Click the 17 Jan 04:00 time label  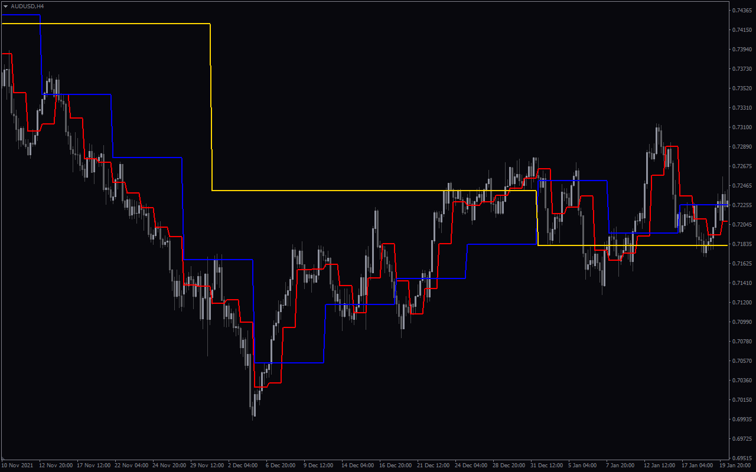698,466
